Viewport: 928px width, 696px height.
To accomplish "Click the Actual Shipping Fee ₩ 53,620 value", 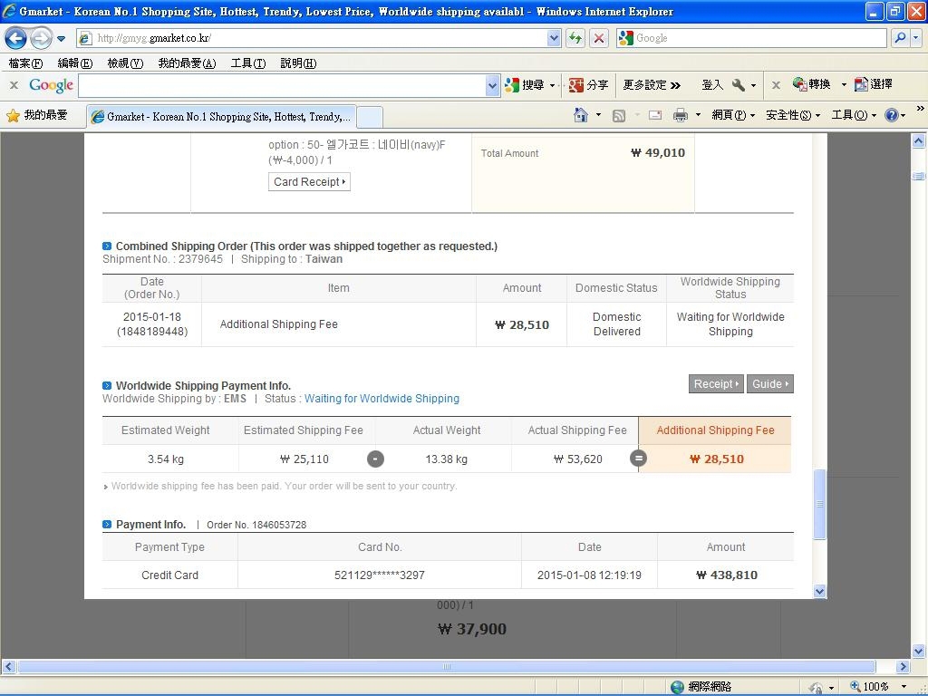I will 577,459.
